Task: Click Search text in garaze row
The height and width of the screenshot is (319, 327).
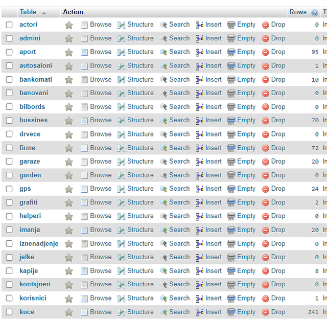Action: click(x=179, y=161)
